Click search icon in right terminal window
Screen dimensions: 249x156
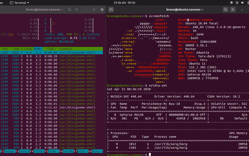click(x=225, y=10)
